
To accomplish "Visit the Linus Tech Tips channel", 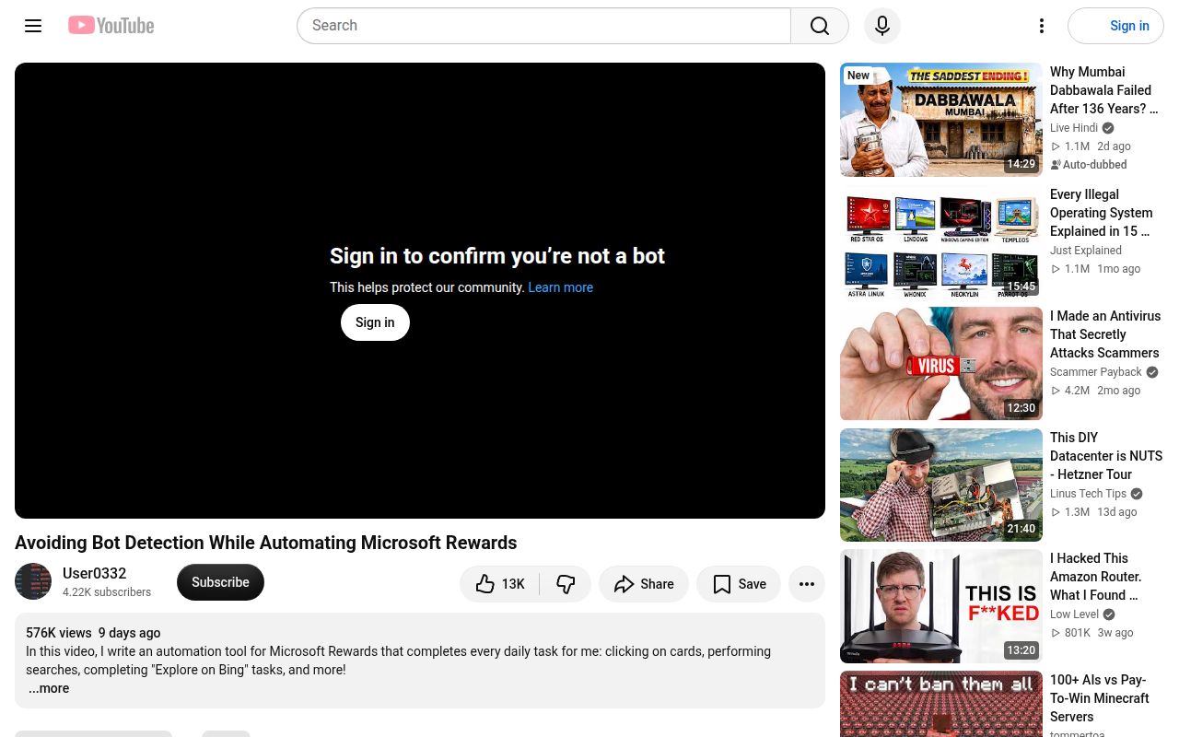I will pyautogui.click(x=1089, y=494).
